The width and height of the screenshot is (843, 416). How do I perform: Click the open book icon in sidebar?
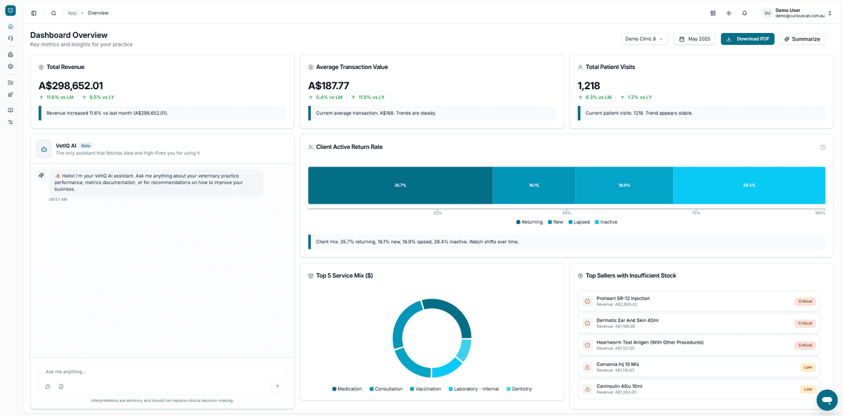11,110
